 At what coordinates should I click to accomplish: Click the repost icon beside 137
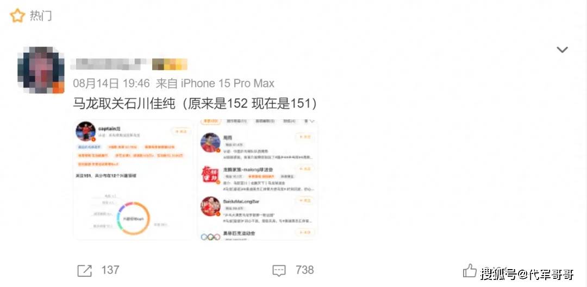84,271
